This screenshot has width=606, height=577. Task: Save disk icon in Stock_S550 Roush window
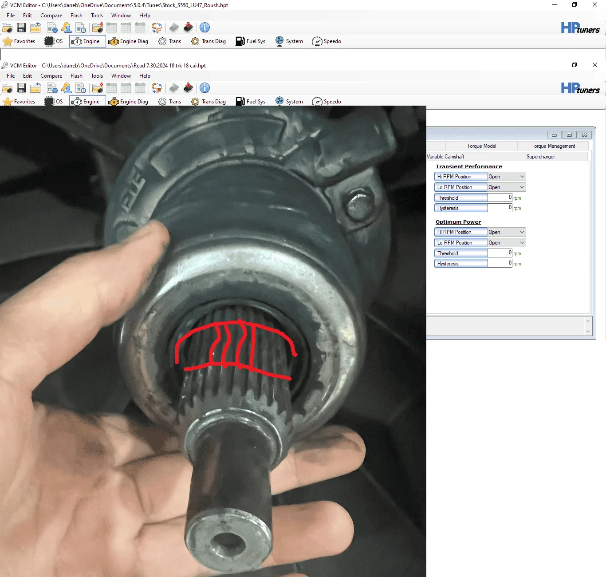21,28
